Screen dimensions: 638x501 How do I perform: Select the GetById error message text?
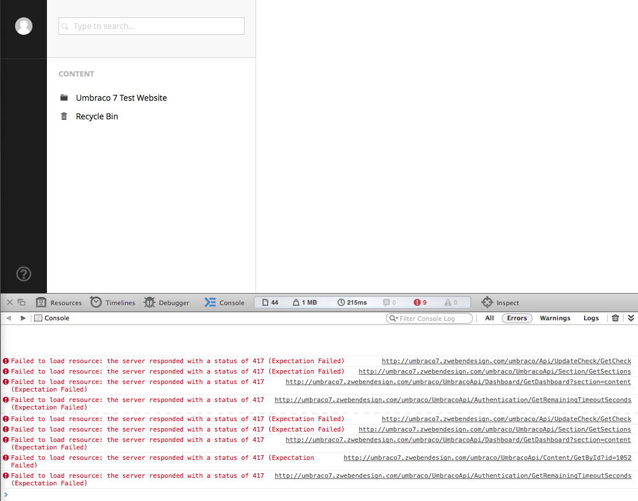tap(162, 462)
